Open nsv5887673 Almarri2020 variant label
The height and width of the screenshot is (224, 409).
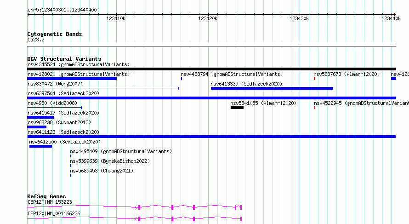pos(347,74)
